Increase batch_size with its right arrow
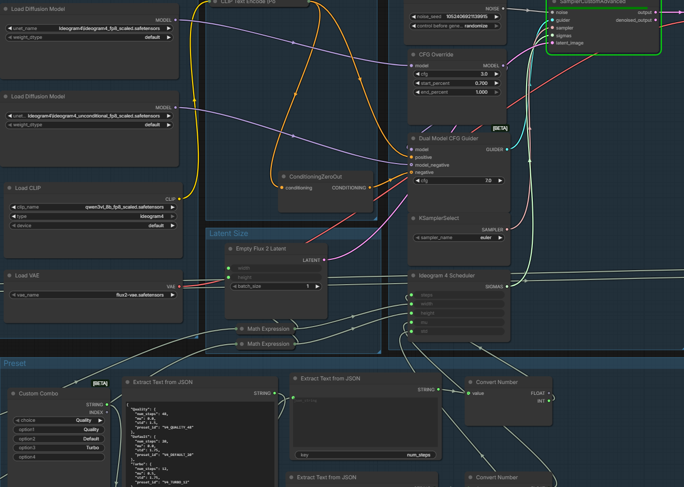Viewport: 684px width, 487px height. coord(317,286)
